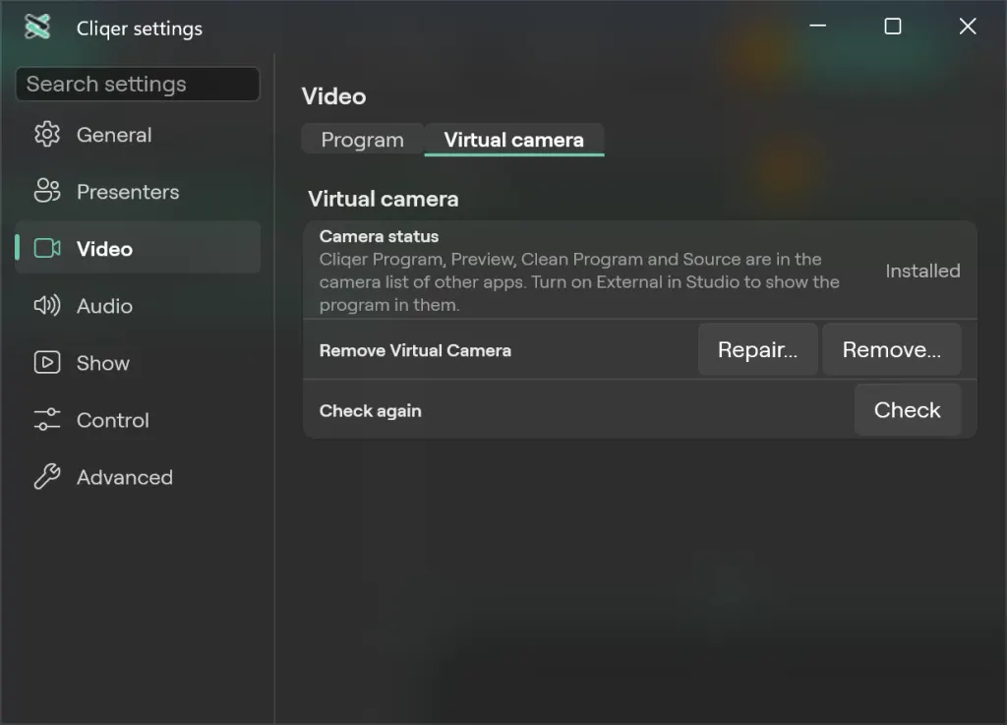1007x725 pixels.
Task: Click the Audio speaker icon
Action: 47,306
